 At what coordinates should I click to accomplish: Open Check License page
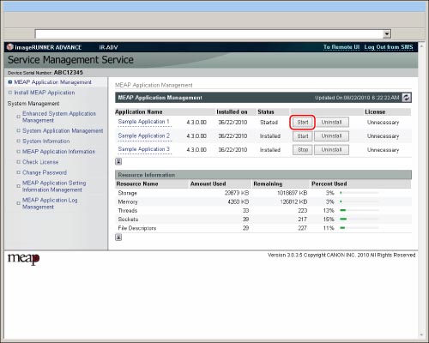click(40, 162)
